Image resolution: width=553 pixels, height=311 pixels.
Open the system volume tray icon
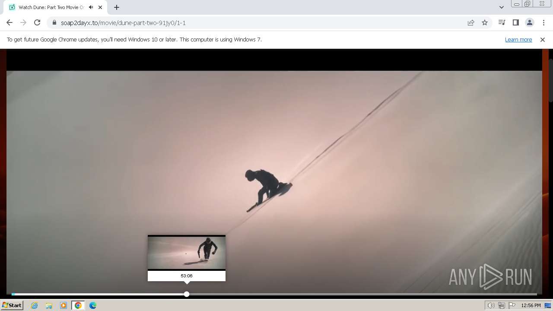(491, 305)
